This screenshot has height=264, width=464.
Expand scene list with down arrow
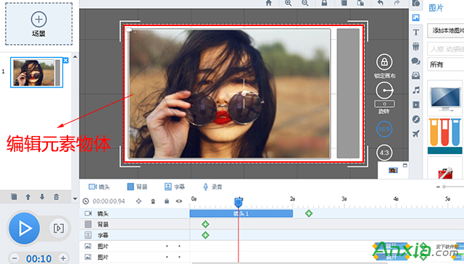coord(75,199)
